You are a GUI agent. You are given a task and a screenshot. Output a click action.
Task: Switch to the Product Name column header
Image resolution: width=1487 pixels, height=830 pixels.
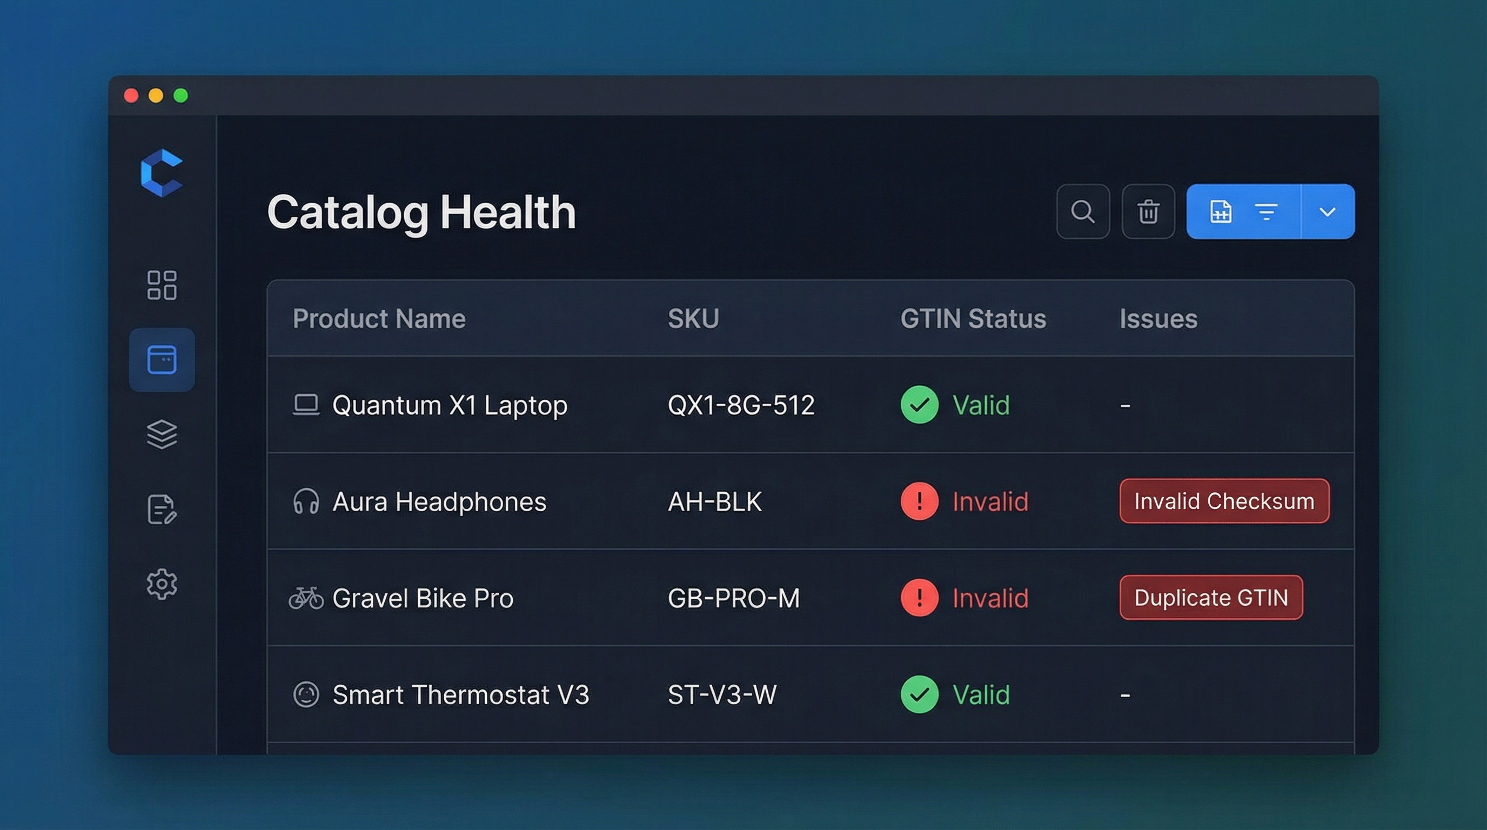tap(379, 319)
